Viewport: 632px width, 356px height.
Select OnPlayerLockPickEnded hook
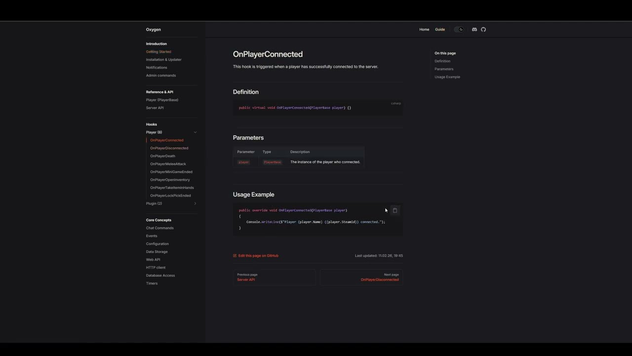click(x=170, y=196)
